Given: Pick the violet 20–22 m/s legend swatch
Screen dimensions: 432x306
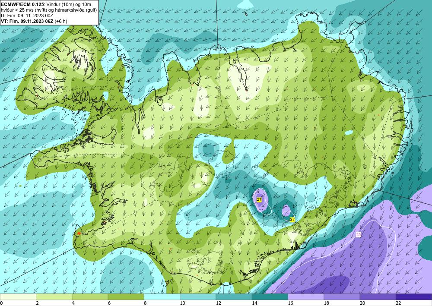Looking at the screenshot, I should coord(378,297).
